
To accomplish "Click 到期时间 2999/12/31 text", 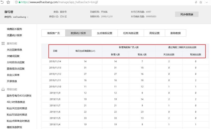I will coord(101,17).
